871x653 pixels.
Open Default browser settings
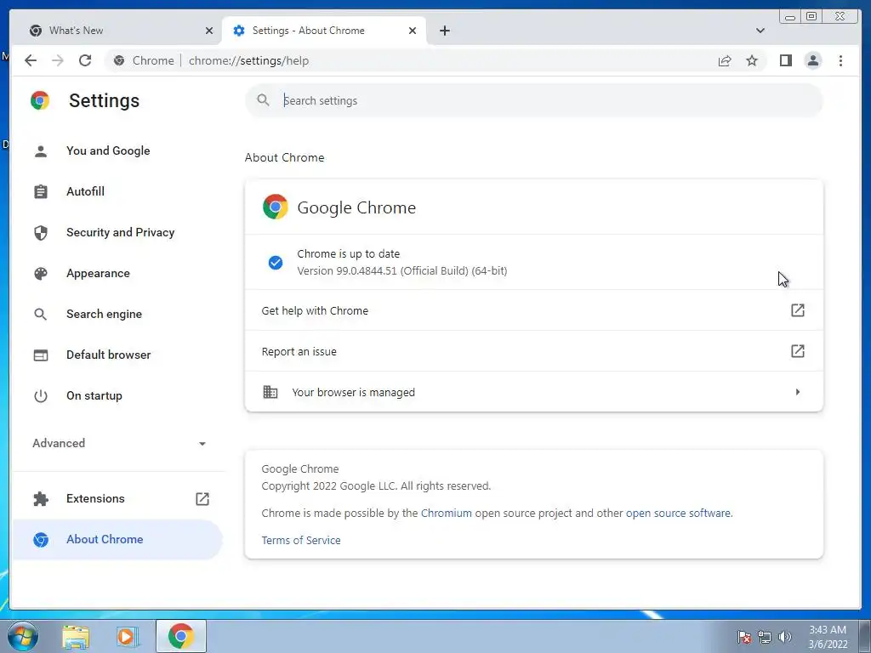tap(108, 355)
